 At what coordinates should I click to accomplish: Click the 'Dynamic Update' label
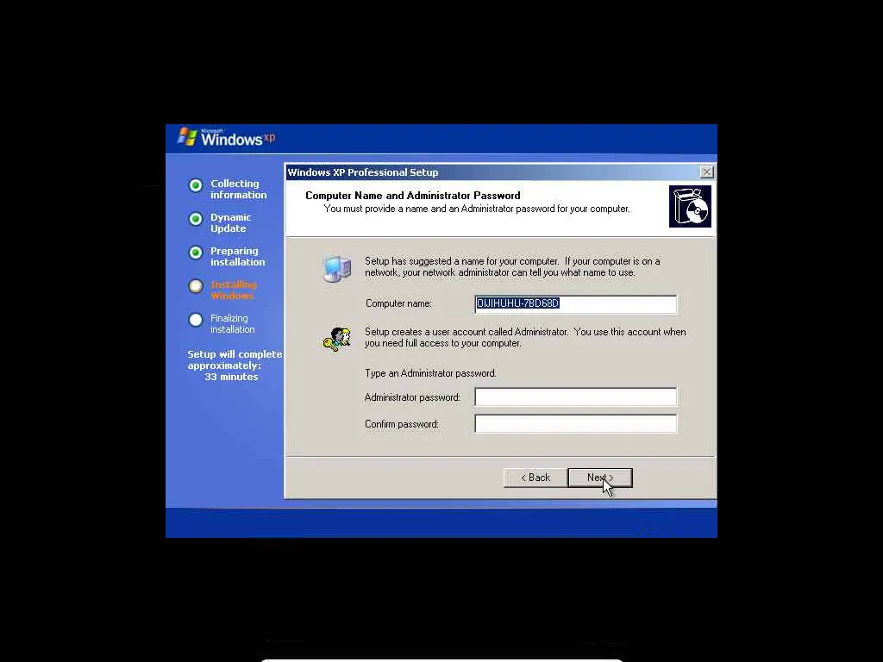(230, 223)
